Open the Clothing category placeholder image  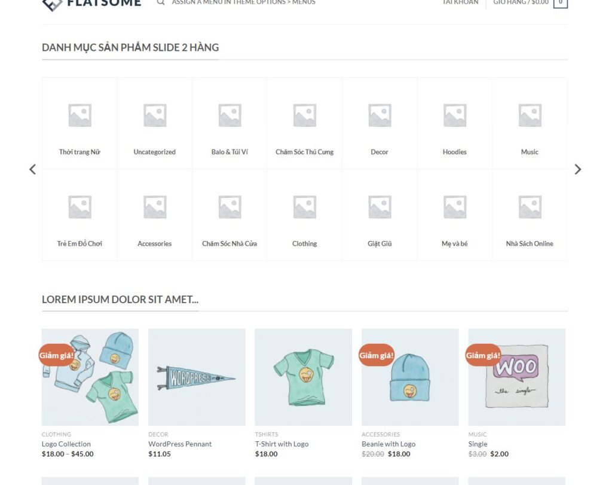coord(305,207)
